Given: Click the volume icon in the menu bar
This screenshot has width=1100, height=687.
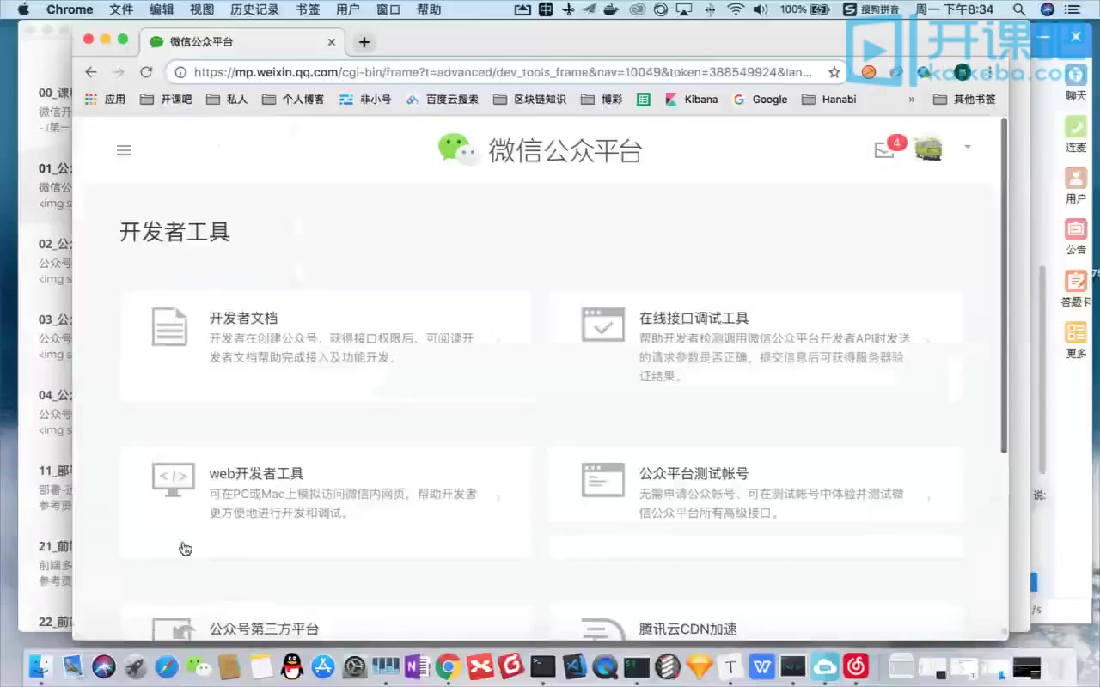Looking at the screenshot, I should point(761,9).
